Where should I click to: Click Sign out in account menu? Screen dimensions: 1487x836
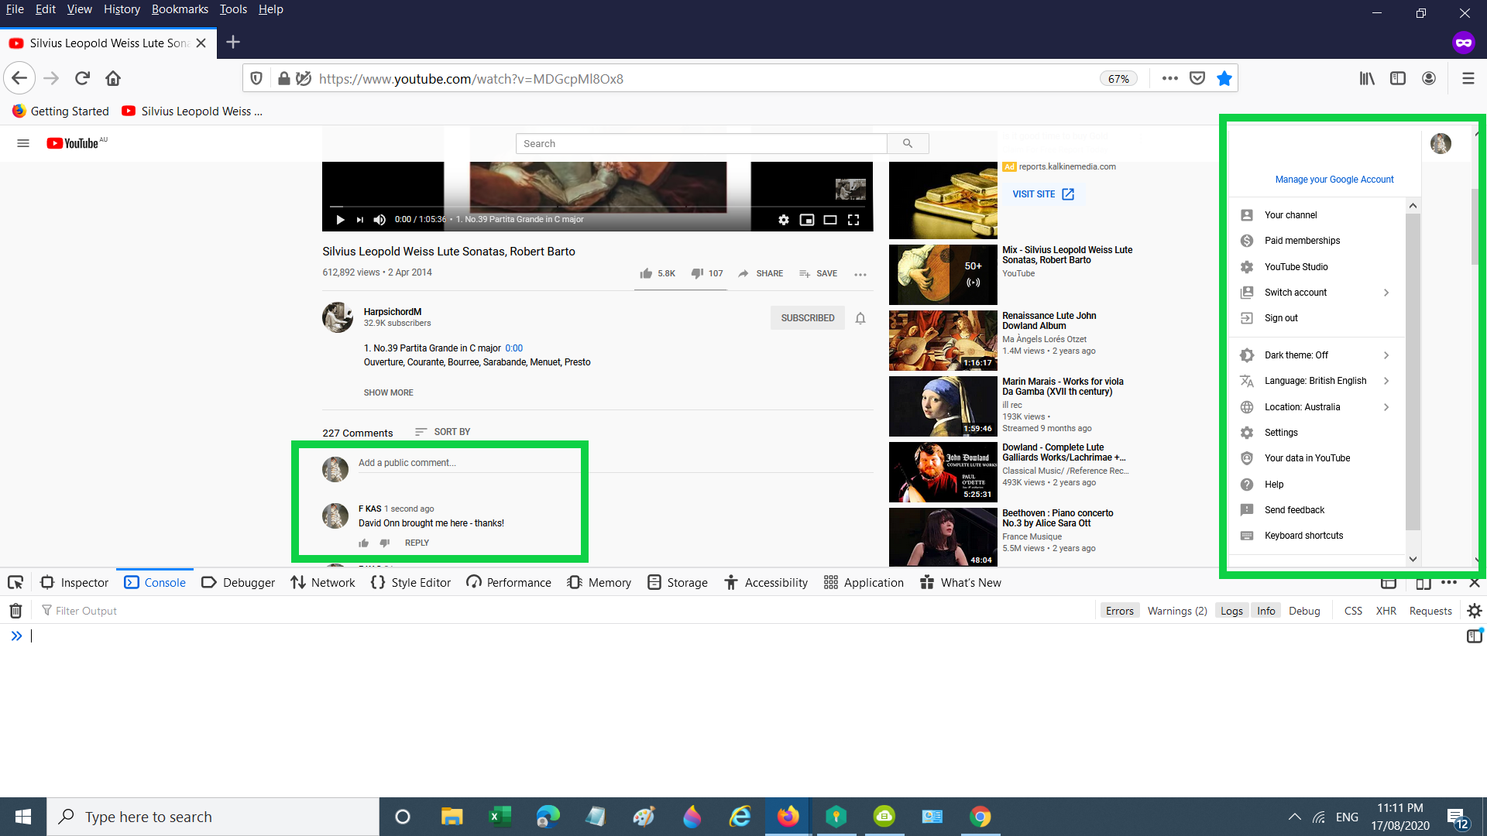click(1281, 318)
